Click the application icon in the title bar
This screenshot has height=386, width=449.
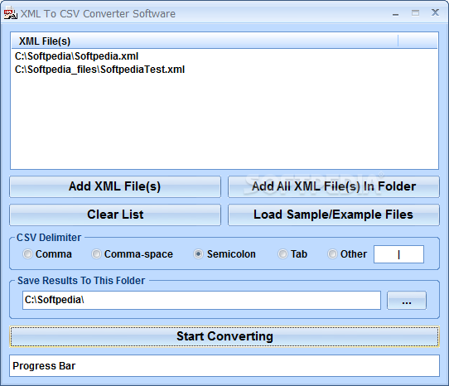click(10, 13)
